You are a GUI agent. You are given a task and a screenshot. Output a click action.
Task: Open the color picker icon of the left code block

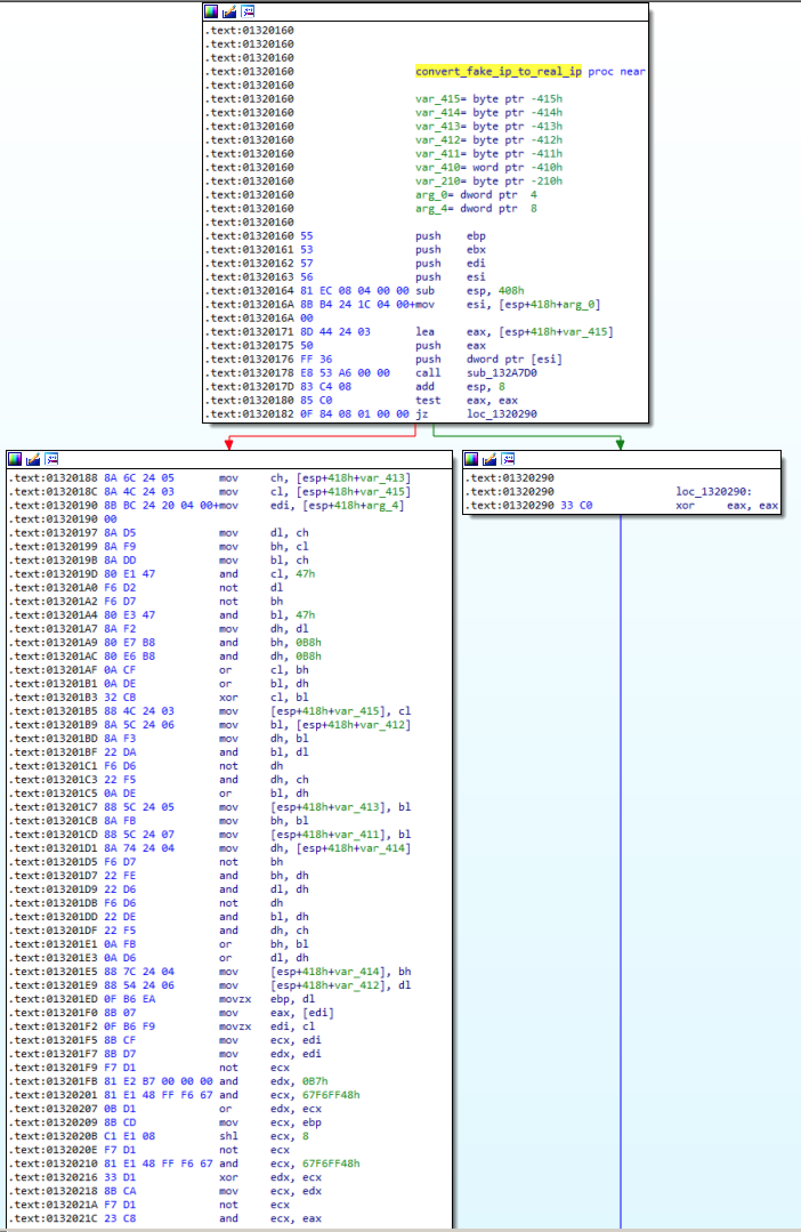pyautogui.click(x=15, y=459)
